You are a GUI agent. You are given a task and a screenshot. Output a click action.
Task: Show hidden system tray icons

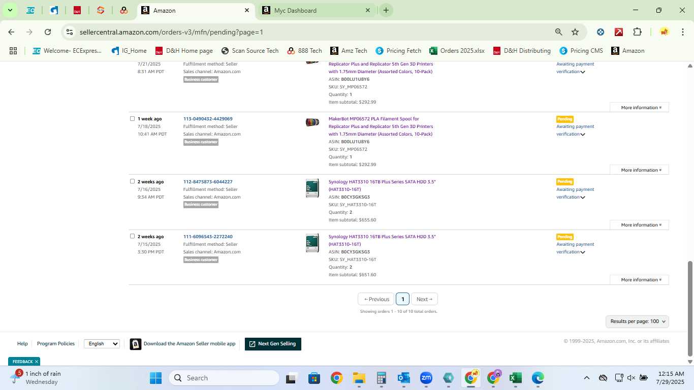pos(586,378)
